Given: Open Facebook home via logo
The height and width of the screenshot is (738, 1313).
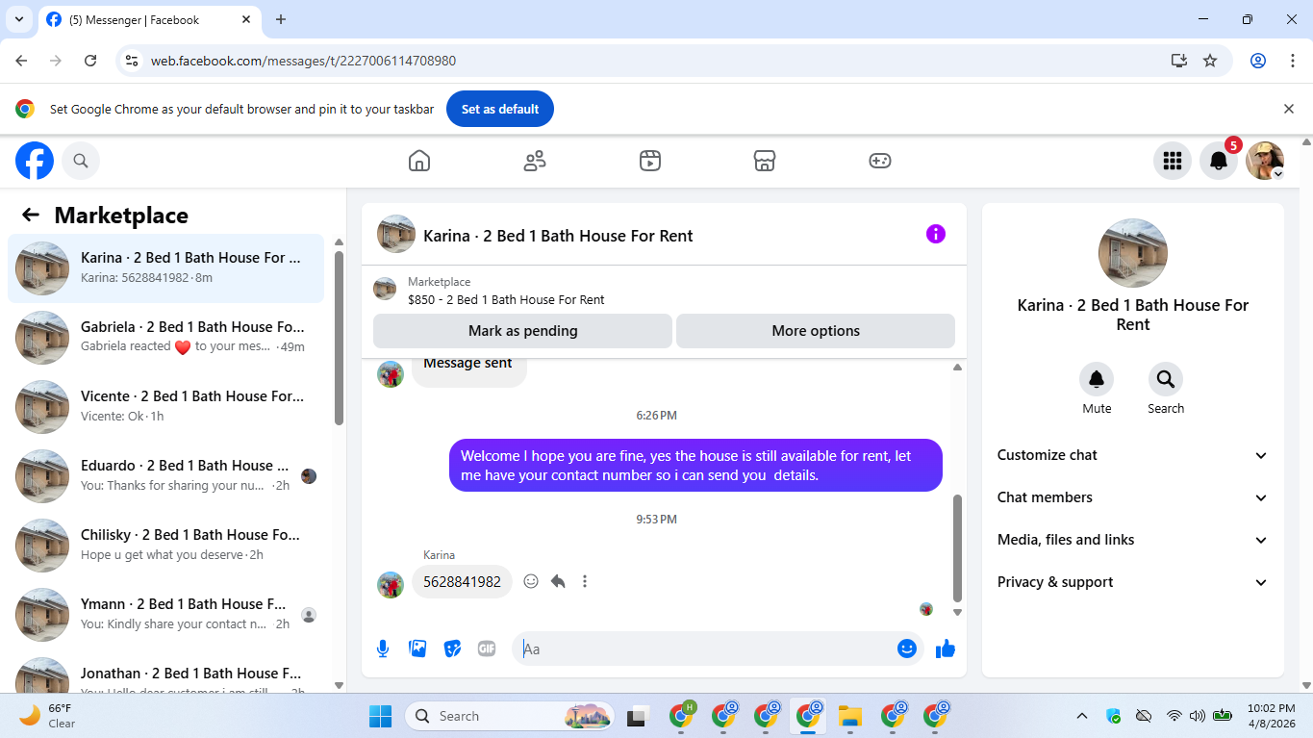Looking at the screenshot, I should point(35,161).
